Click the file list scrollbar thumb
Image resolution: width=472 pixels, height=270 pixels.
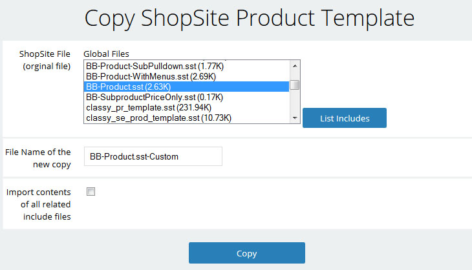click(295, 85)
